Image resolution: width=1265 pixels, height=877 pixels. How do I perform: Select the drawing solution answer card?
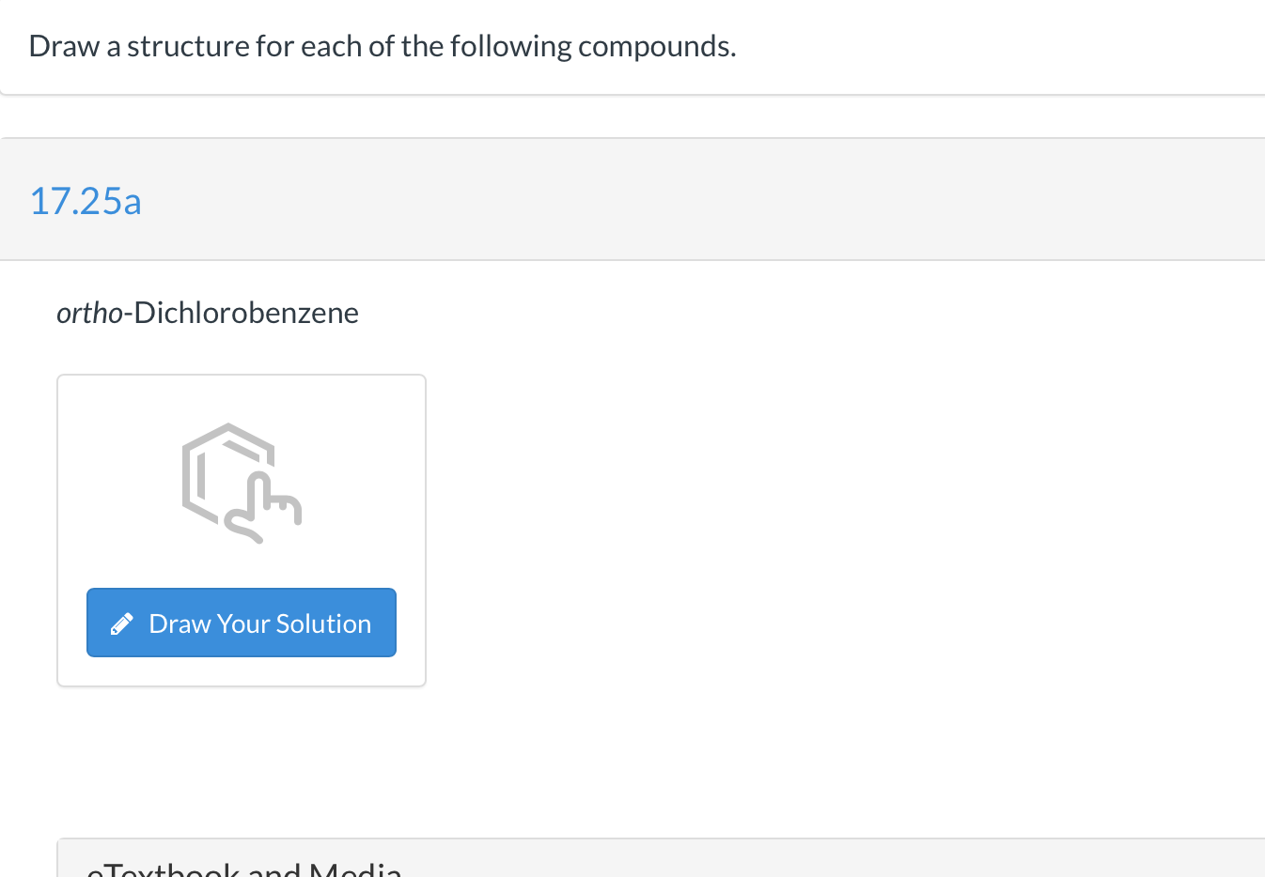click(242, 530)
